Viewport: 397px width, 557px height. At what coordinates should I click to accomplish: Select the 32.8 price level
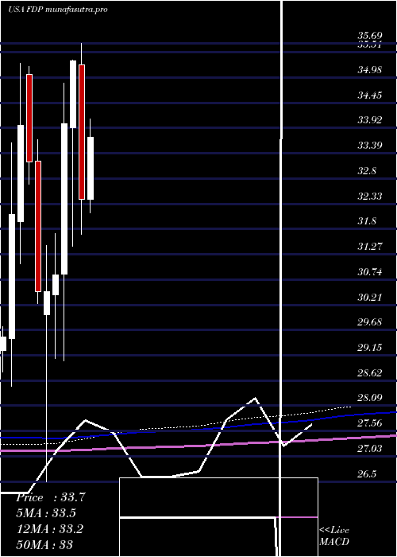tap(367, 170)
